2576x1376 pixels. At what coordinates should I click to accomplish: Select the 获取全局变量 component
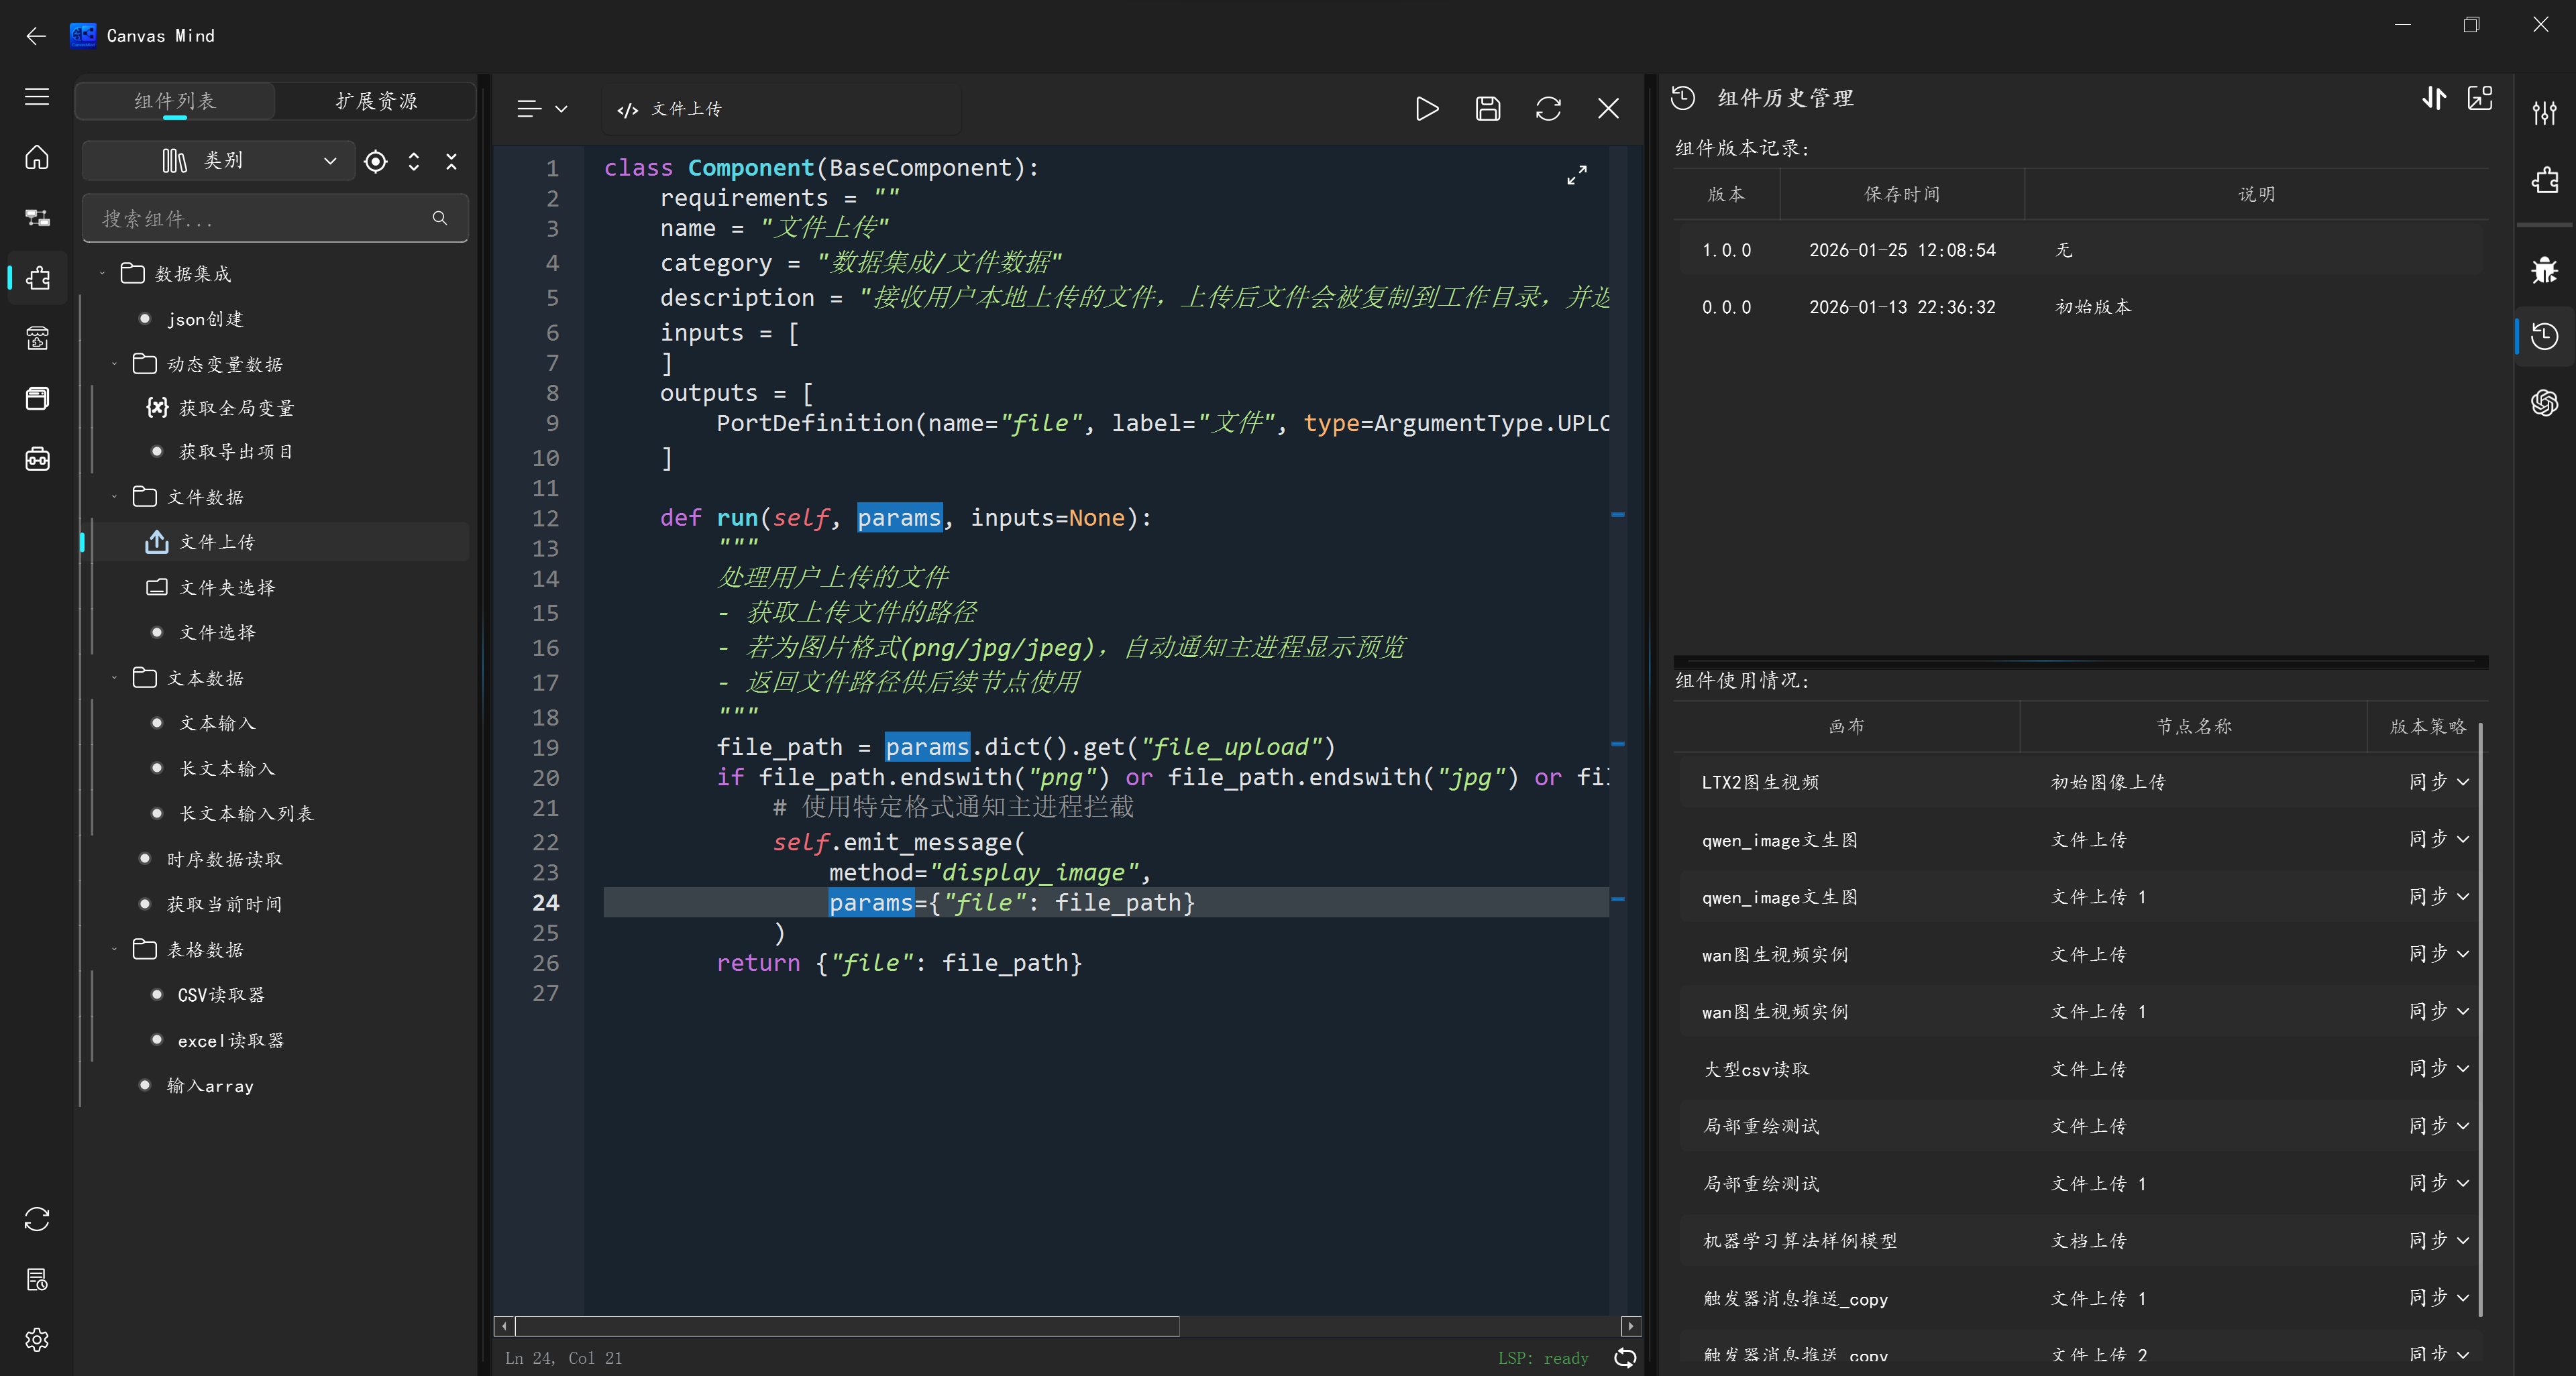(x=236, y=408)
